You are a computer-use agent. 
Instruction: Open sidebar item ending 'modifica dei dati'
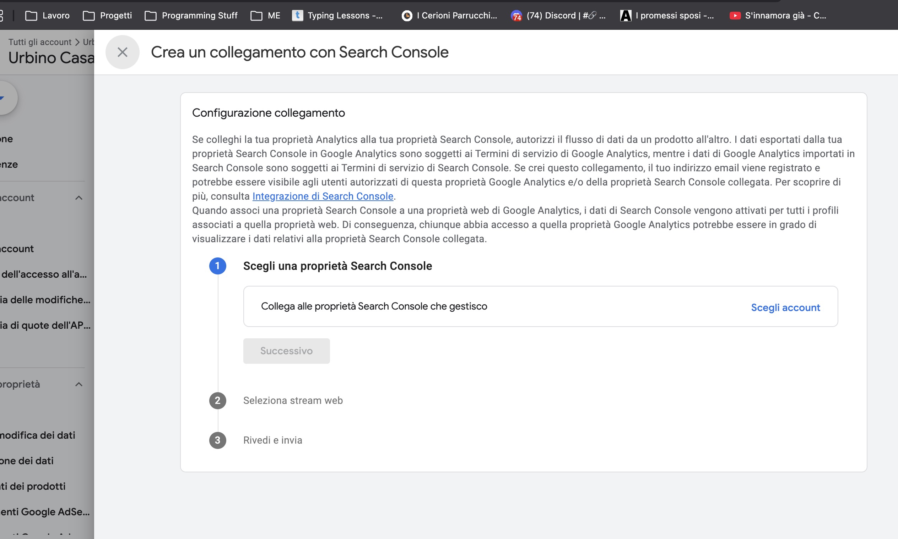[38, 435]
